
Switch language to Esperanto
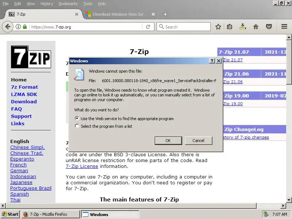22,159
